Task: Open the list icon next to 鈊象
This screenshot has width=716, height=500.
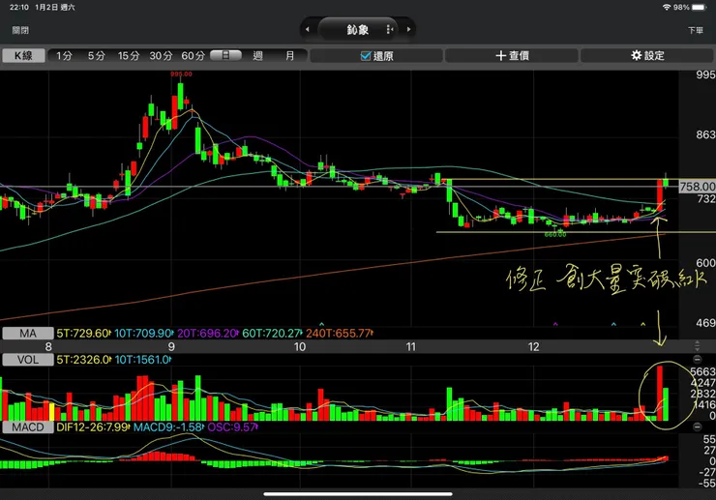Action: (x=390, y=29)
